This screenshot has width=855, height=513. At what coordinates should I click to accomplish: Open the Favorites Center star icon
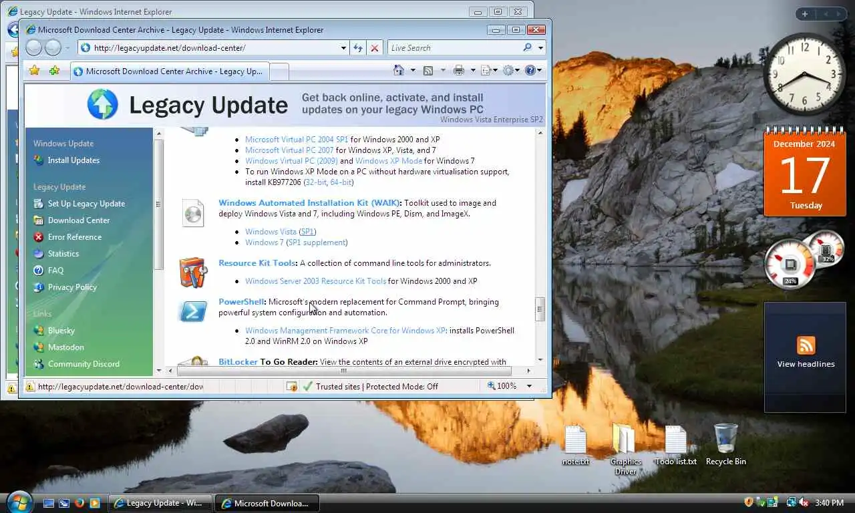coord(34,71)
